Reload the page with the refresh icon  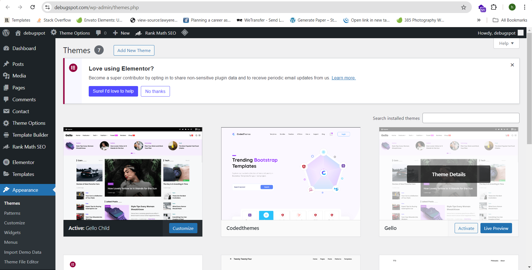(x=33, y=7)
